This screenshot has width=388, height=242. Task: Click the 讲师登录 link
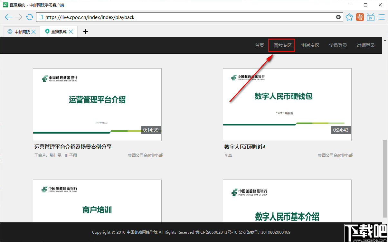point(365,45)
